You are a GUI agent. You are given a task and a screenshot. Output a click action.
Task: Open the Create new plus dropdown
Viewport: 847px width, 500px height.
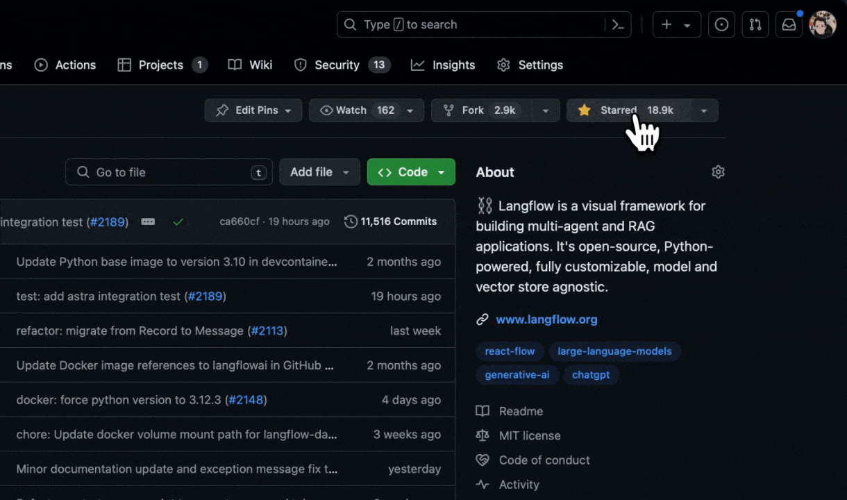pos(676,24)
